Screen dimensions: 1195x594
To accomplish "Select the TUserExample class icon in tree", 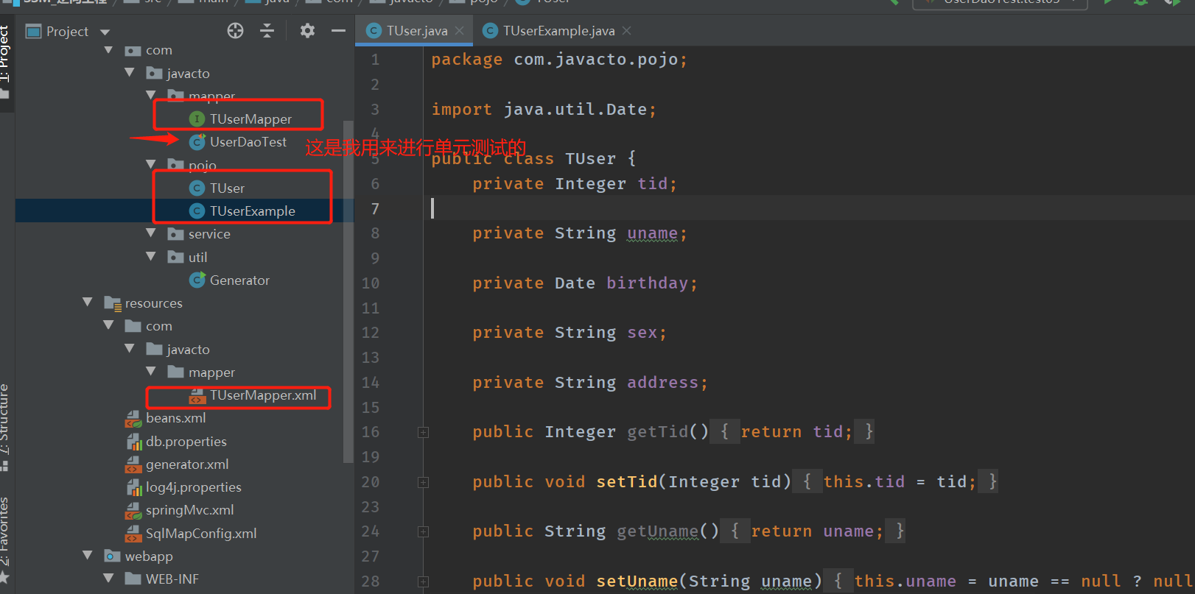I will [197, 211].
